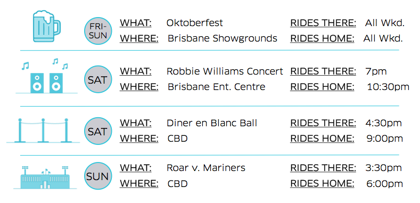420x203 pixels.
Task: Click Brisbane Showgrounds location
Action: tap(223, 38)
